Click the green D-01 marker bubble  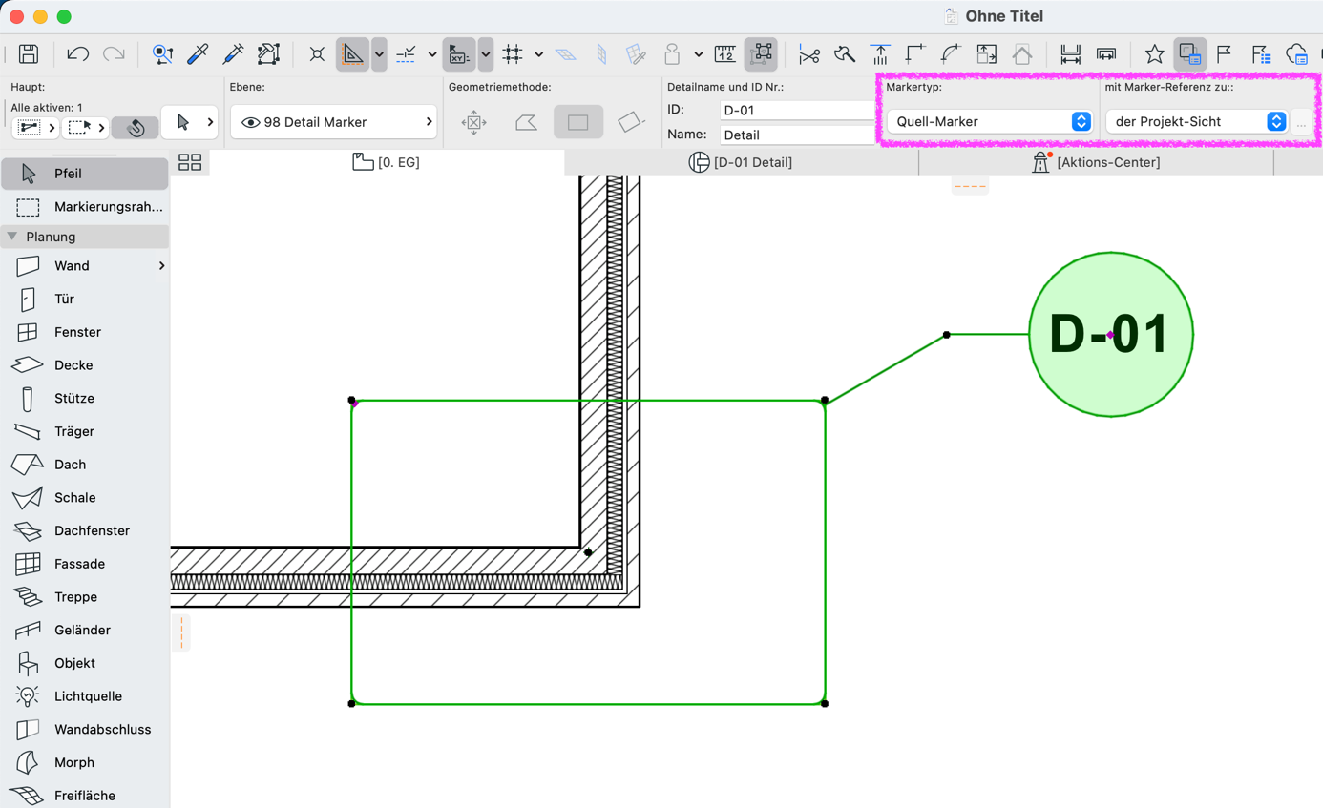[1111, 335]
